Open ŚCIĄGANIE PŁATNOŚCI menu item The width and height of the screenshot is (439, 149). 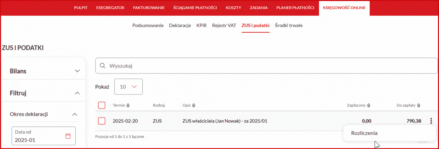coord(195,8)
